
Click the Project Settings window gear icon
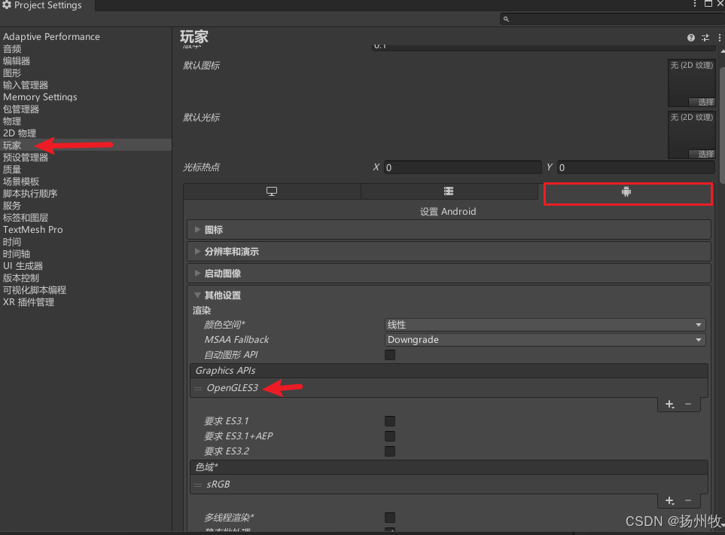6,5
